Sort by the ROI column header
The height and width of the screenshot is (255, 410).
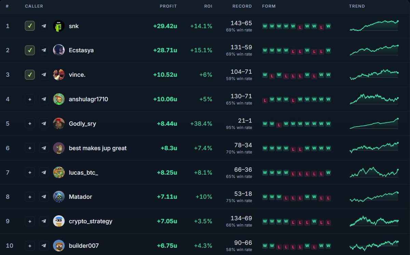[208, 6]
